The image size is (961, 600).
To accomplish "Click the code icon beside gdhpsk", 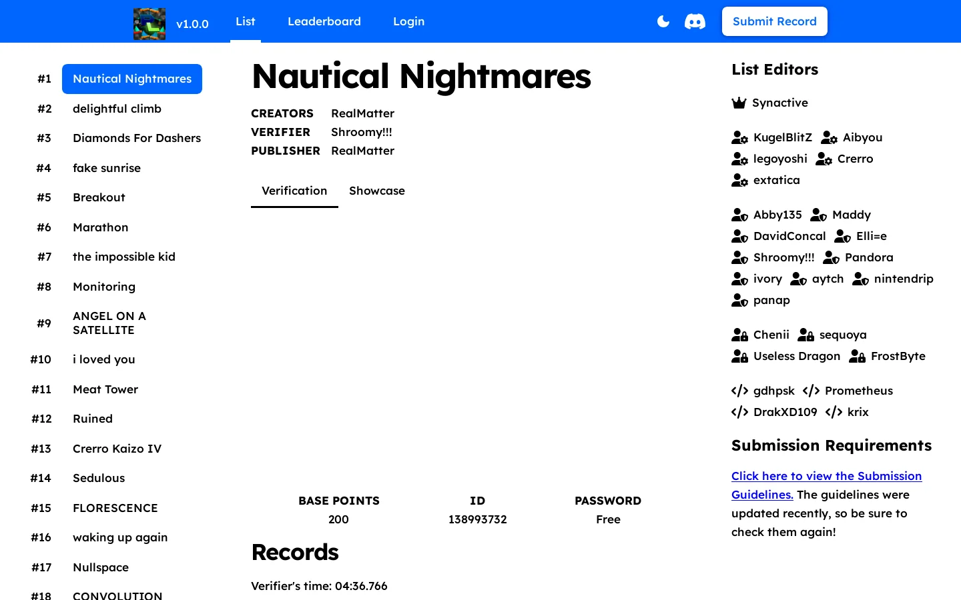I will pyautogui.click(x=739, y=391).
